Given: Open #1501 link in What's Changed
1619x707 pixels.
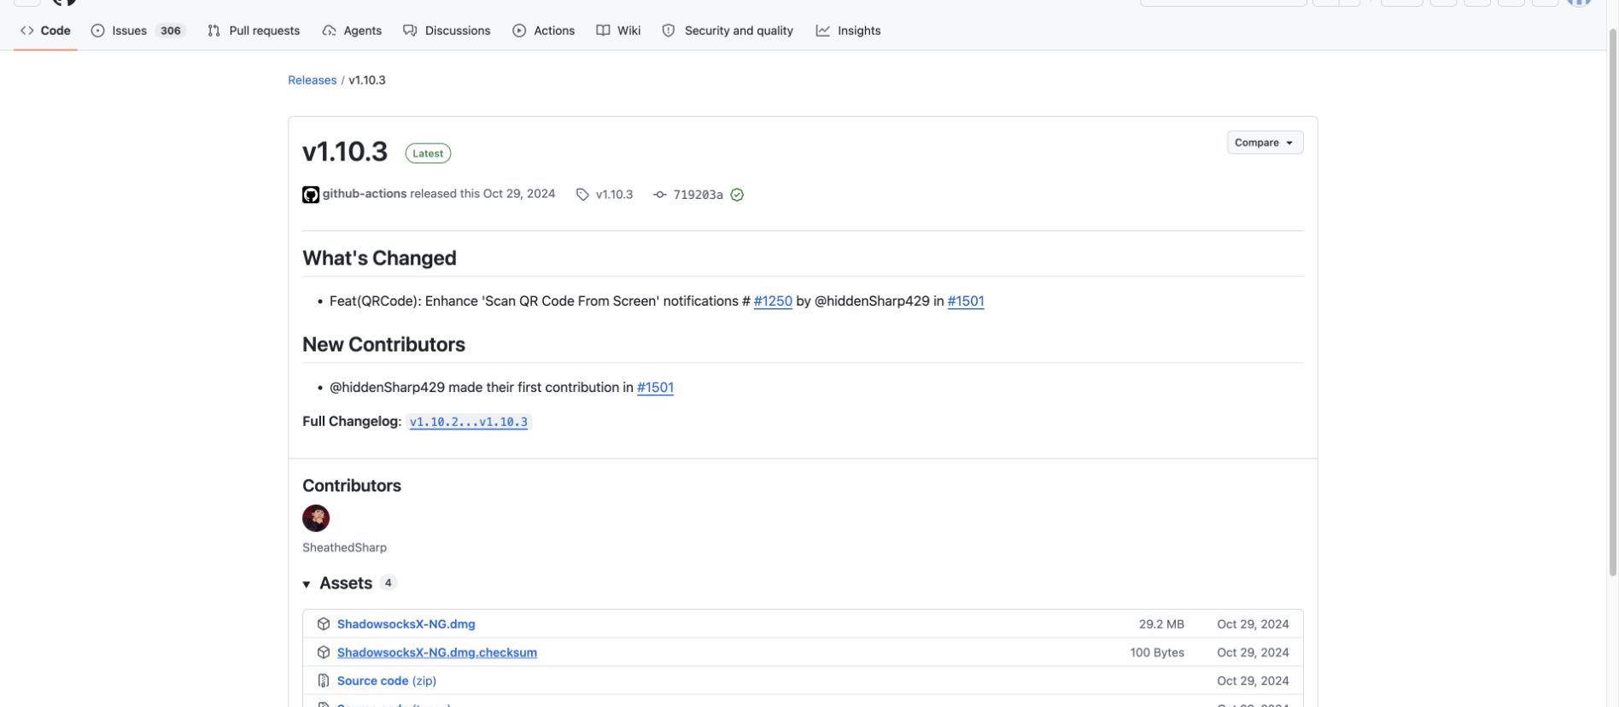Looking at the screenshot, I should (x=966, y=301).
